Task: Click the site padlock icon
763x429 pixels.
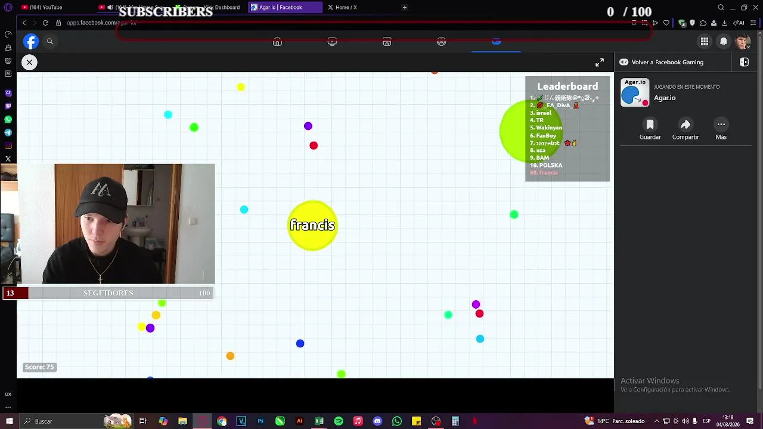Action: 58,23
